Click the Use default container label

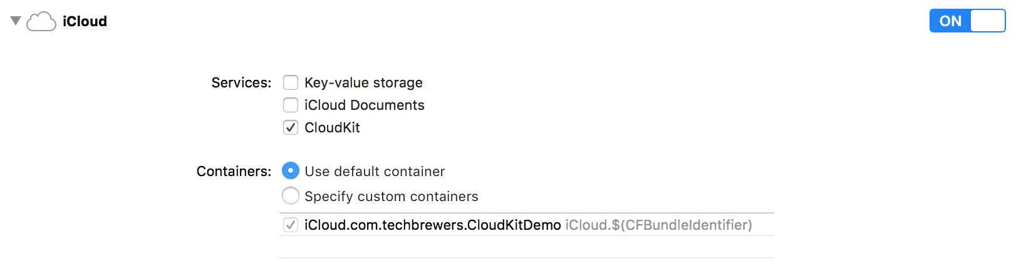point(375,171)
